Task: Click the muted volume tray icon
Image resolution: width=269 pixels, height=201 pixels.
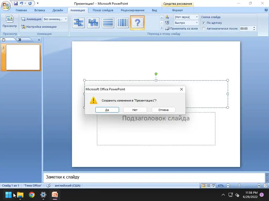Action: coord(237,195)
